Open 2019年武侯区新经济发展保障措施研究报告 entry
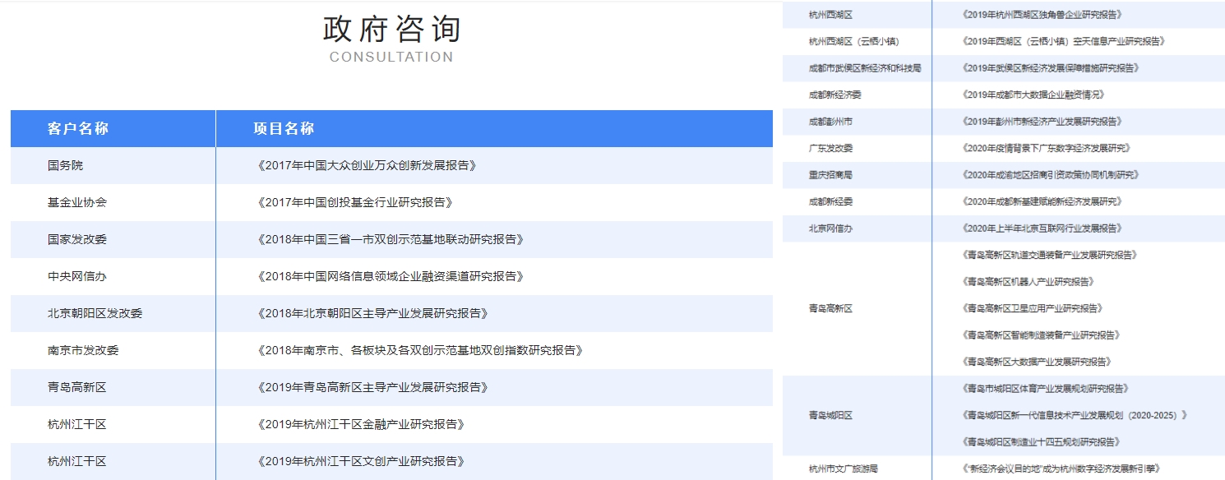The width and height of the screenshot is (1225, 480). click(1050, 68)
